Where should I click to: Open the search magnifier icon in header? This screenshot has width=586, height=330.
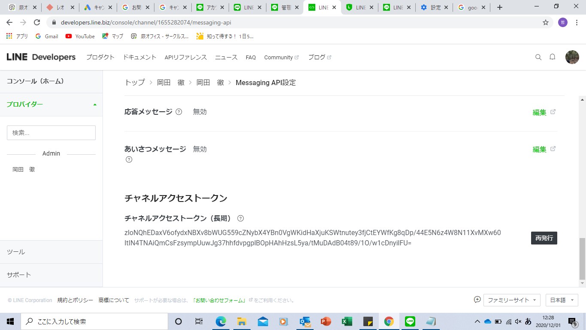[538, 57]
